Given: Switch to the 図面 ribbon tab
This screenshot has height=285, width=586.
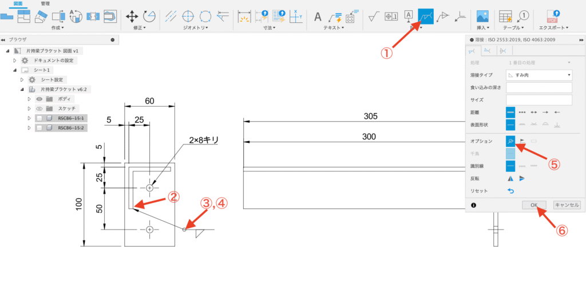Looking at the screenshot, I should (18, 3).
